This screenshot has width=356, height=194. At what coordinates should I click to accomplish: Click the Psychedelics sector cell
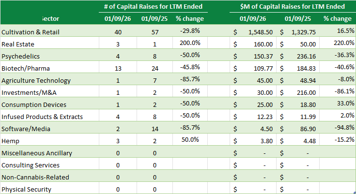coord(20,56)
